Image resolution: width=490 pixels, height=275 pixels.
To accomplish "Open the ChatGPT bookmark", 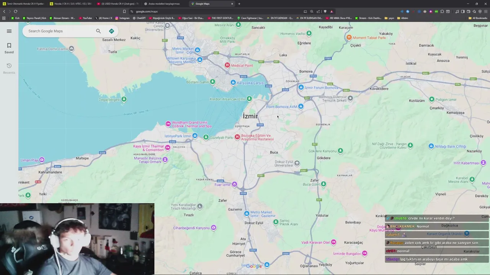I will [x=139, y=18].
